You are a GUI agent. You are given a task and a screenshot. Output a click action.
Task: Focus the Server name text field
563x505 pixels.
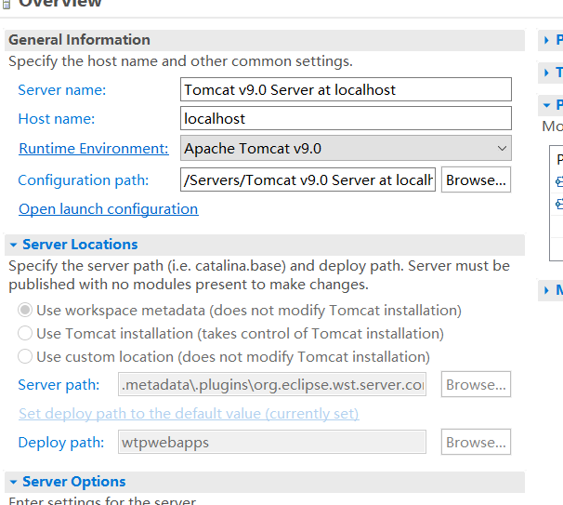coord(346,89)
